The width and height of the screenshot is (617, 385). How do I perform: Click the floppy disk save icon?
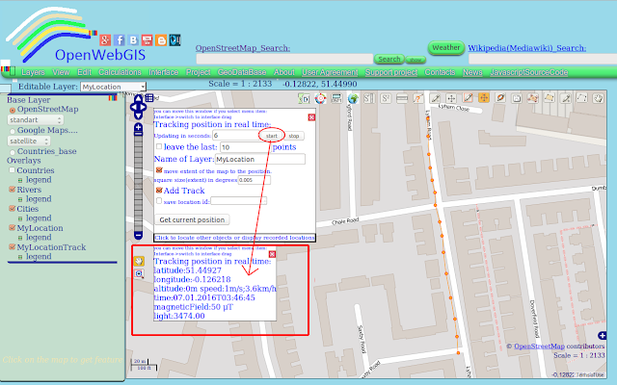point(517,98)
